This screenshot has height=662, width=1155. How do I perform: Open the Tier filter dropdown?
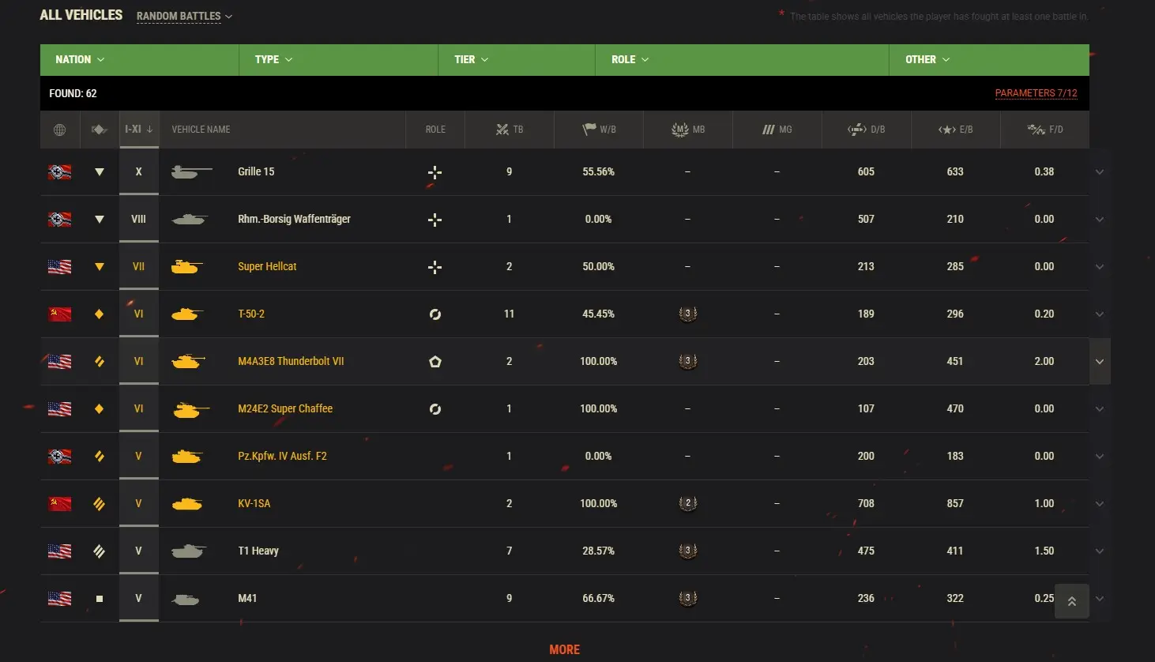[471, 60]
